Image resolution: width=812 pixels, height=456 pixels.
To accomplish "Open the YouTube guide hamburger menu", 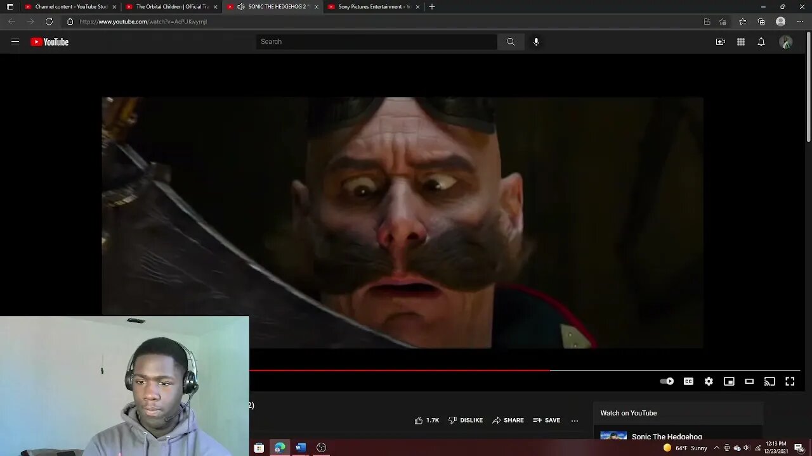I will (15, 42).
